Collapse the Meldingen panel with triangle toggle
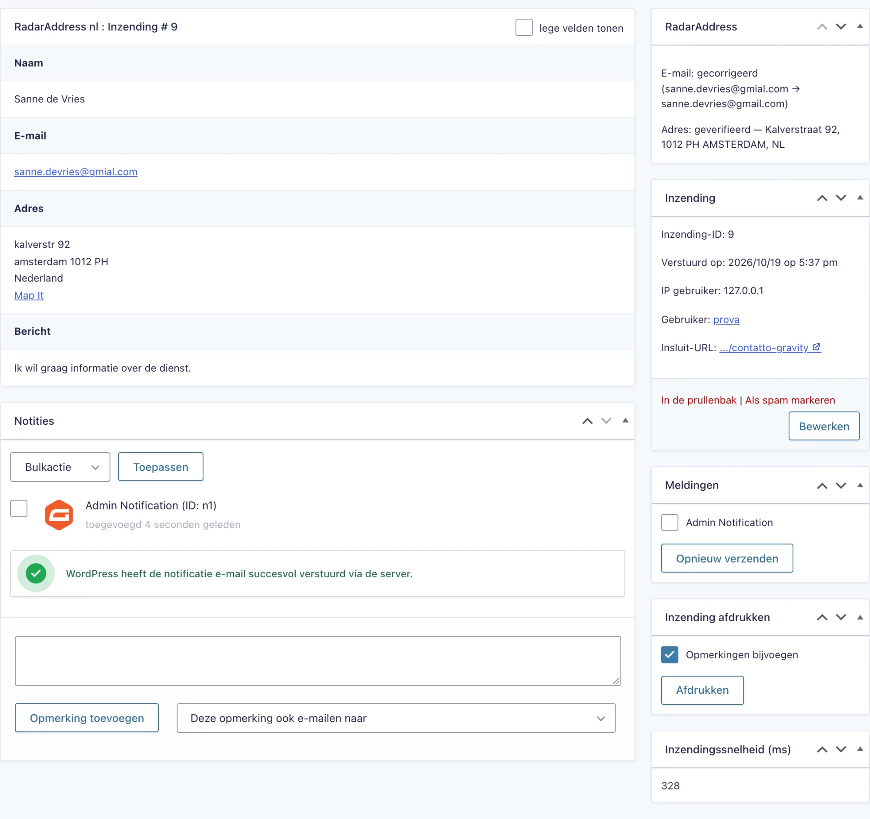 pyautogui.click(x=860, y=486)
